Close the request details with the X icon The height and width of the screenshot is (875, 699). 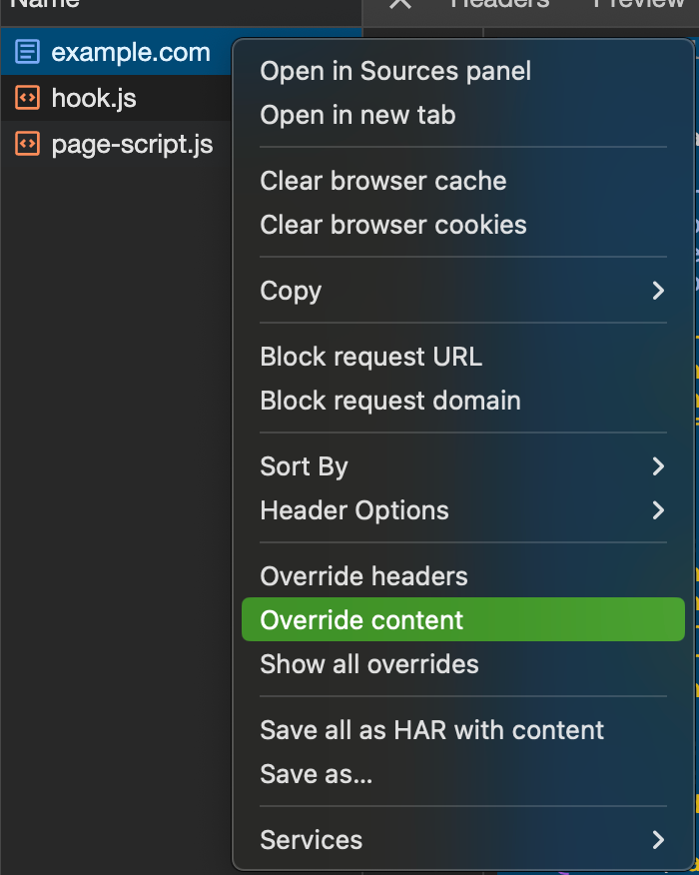coord(399,5)
